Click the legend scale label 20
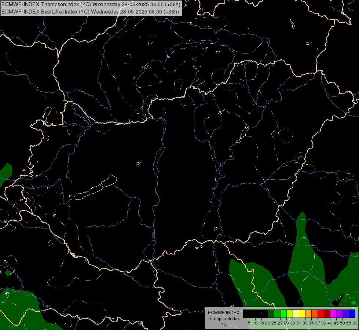This screenshot has width=359, height=330. pos(268,323)
